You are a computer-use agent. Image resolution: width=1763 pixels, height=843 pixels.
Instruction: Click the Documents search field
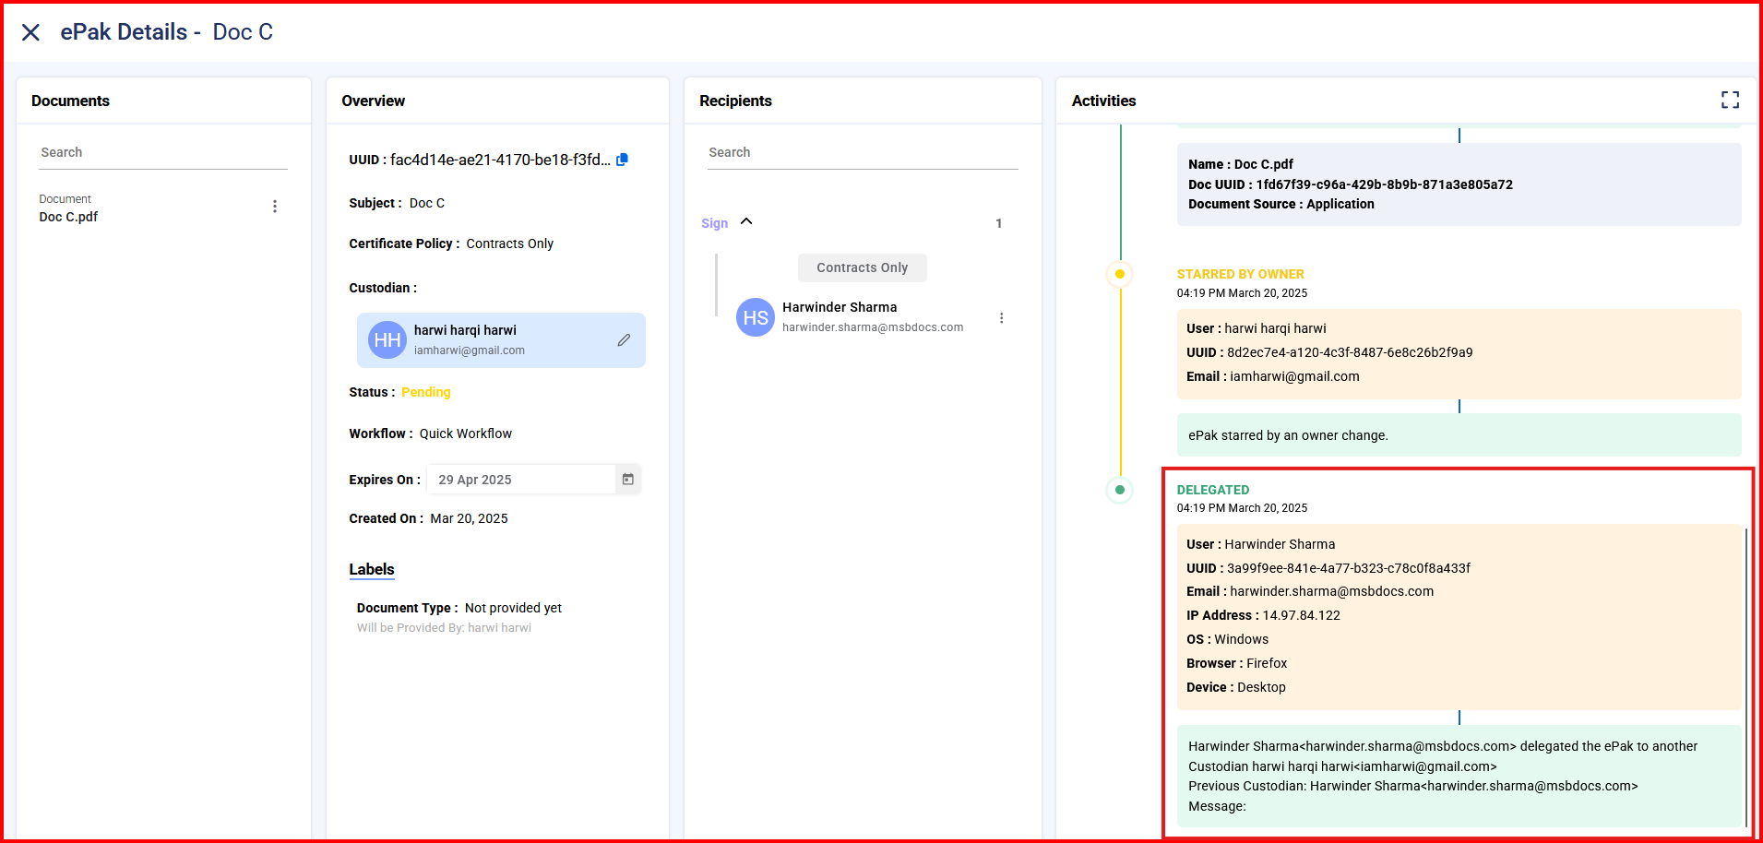click(x=163, y=153)
